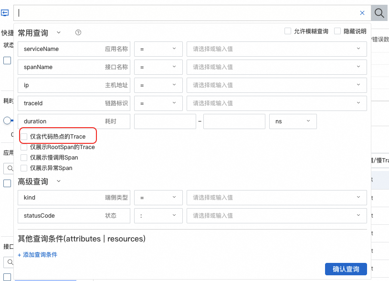
Task: Open the operator dropdown for kind
Action: point(158,198)
